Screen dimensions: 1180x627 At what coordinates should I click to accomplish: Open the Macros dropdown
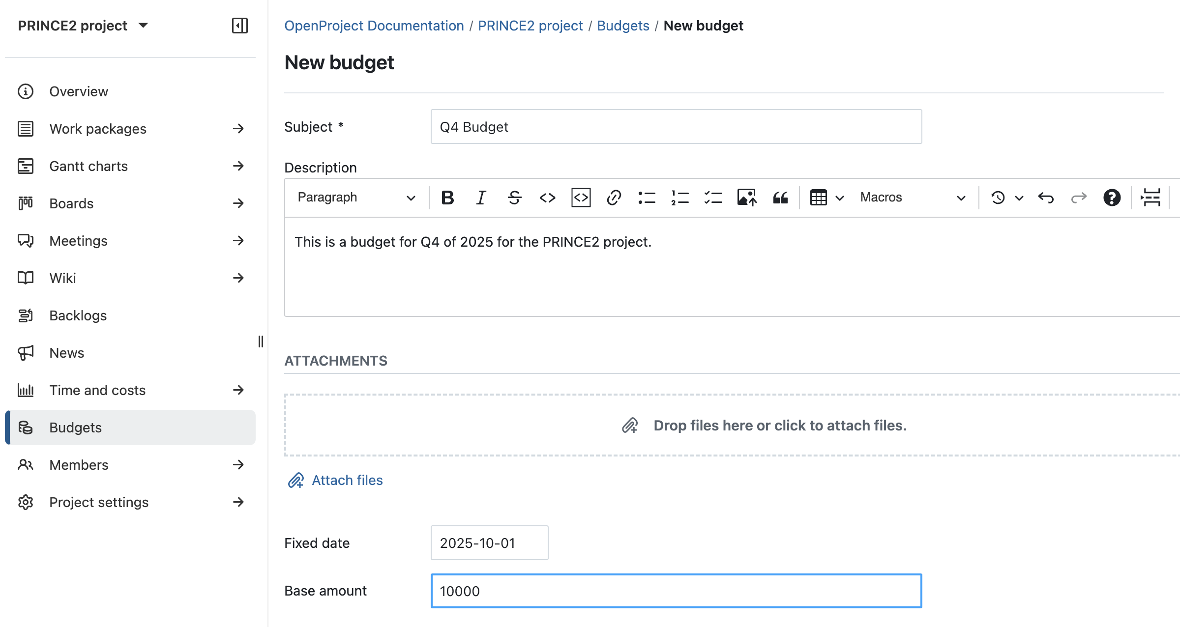tap(910, 198)
